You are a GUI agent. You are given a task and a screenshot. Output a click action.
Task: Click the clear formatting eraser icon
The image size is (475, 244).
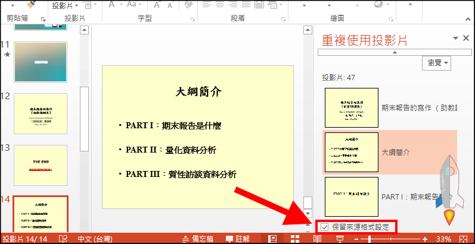[x=188, y=4]
